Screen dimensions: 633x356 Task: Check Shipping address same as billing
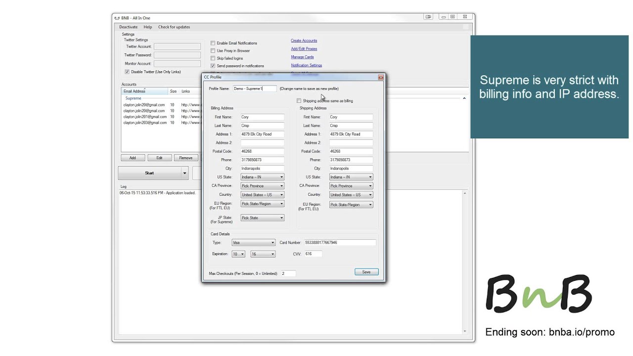[299, 101]
